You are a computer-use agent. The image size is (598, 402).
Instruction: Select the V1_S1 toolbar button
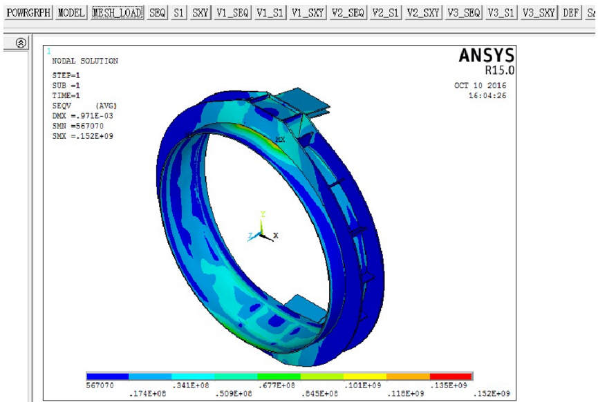coord(270,13)
